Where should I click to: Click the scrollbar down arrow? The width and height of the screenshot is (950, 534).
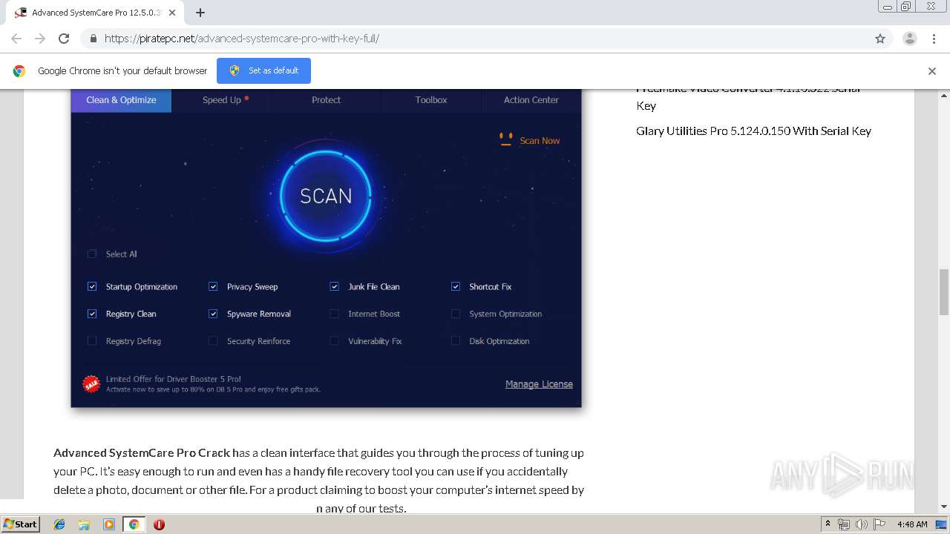click(944, 507)
